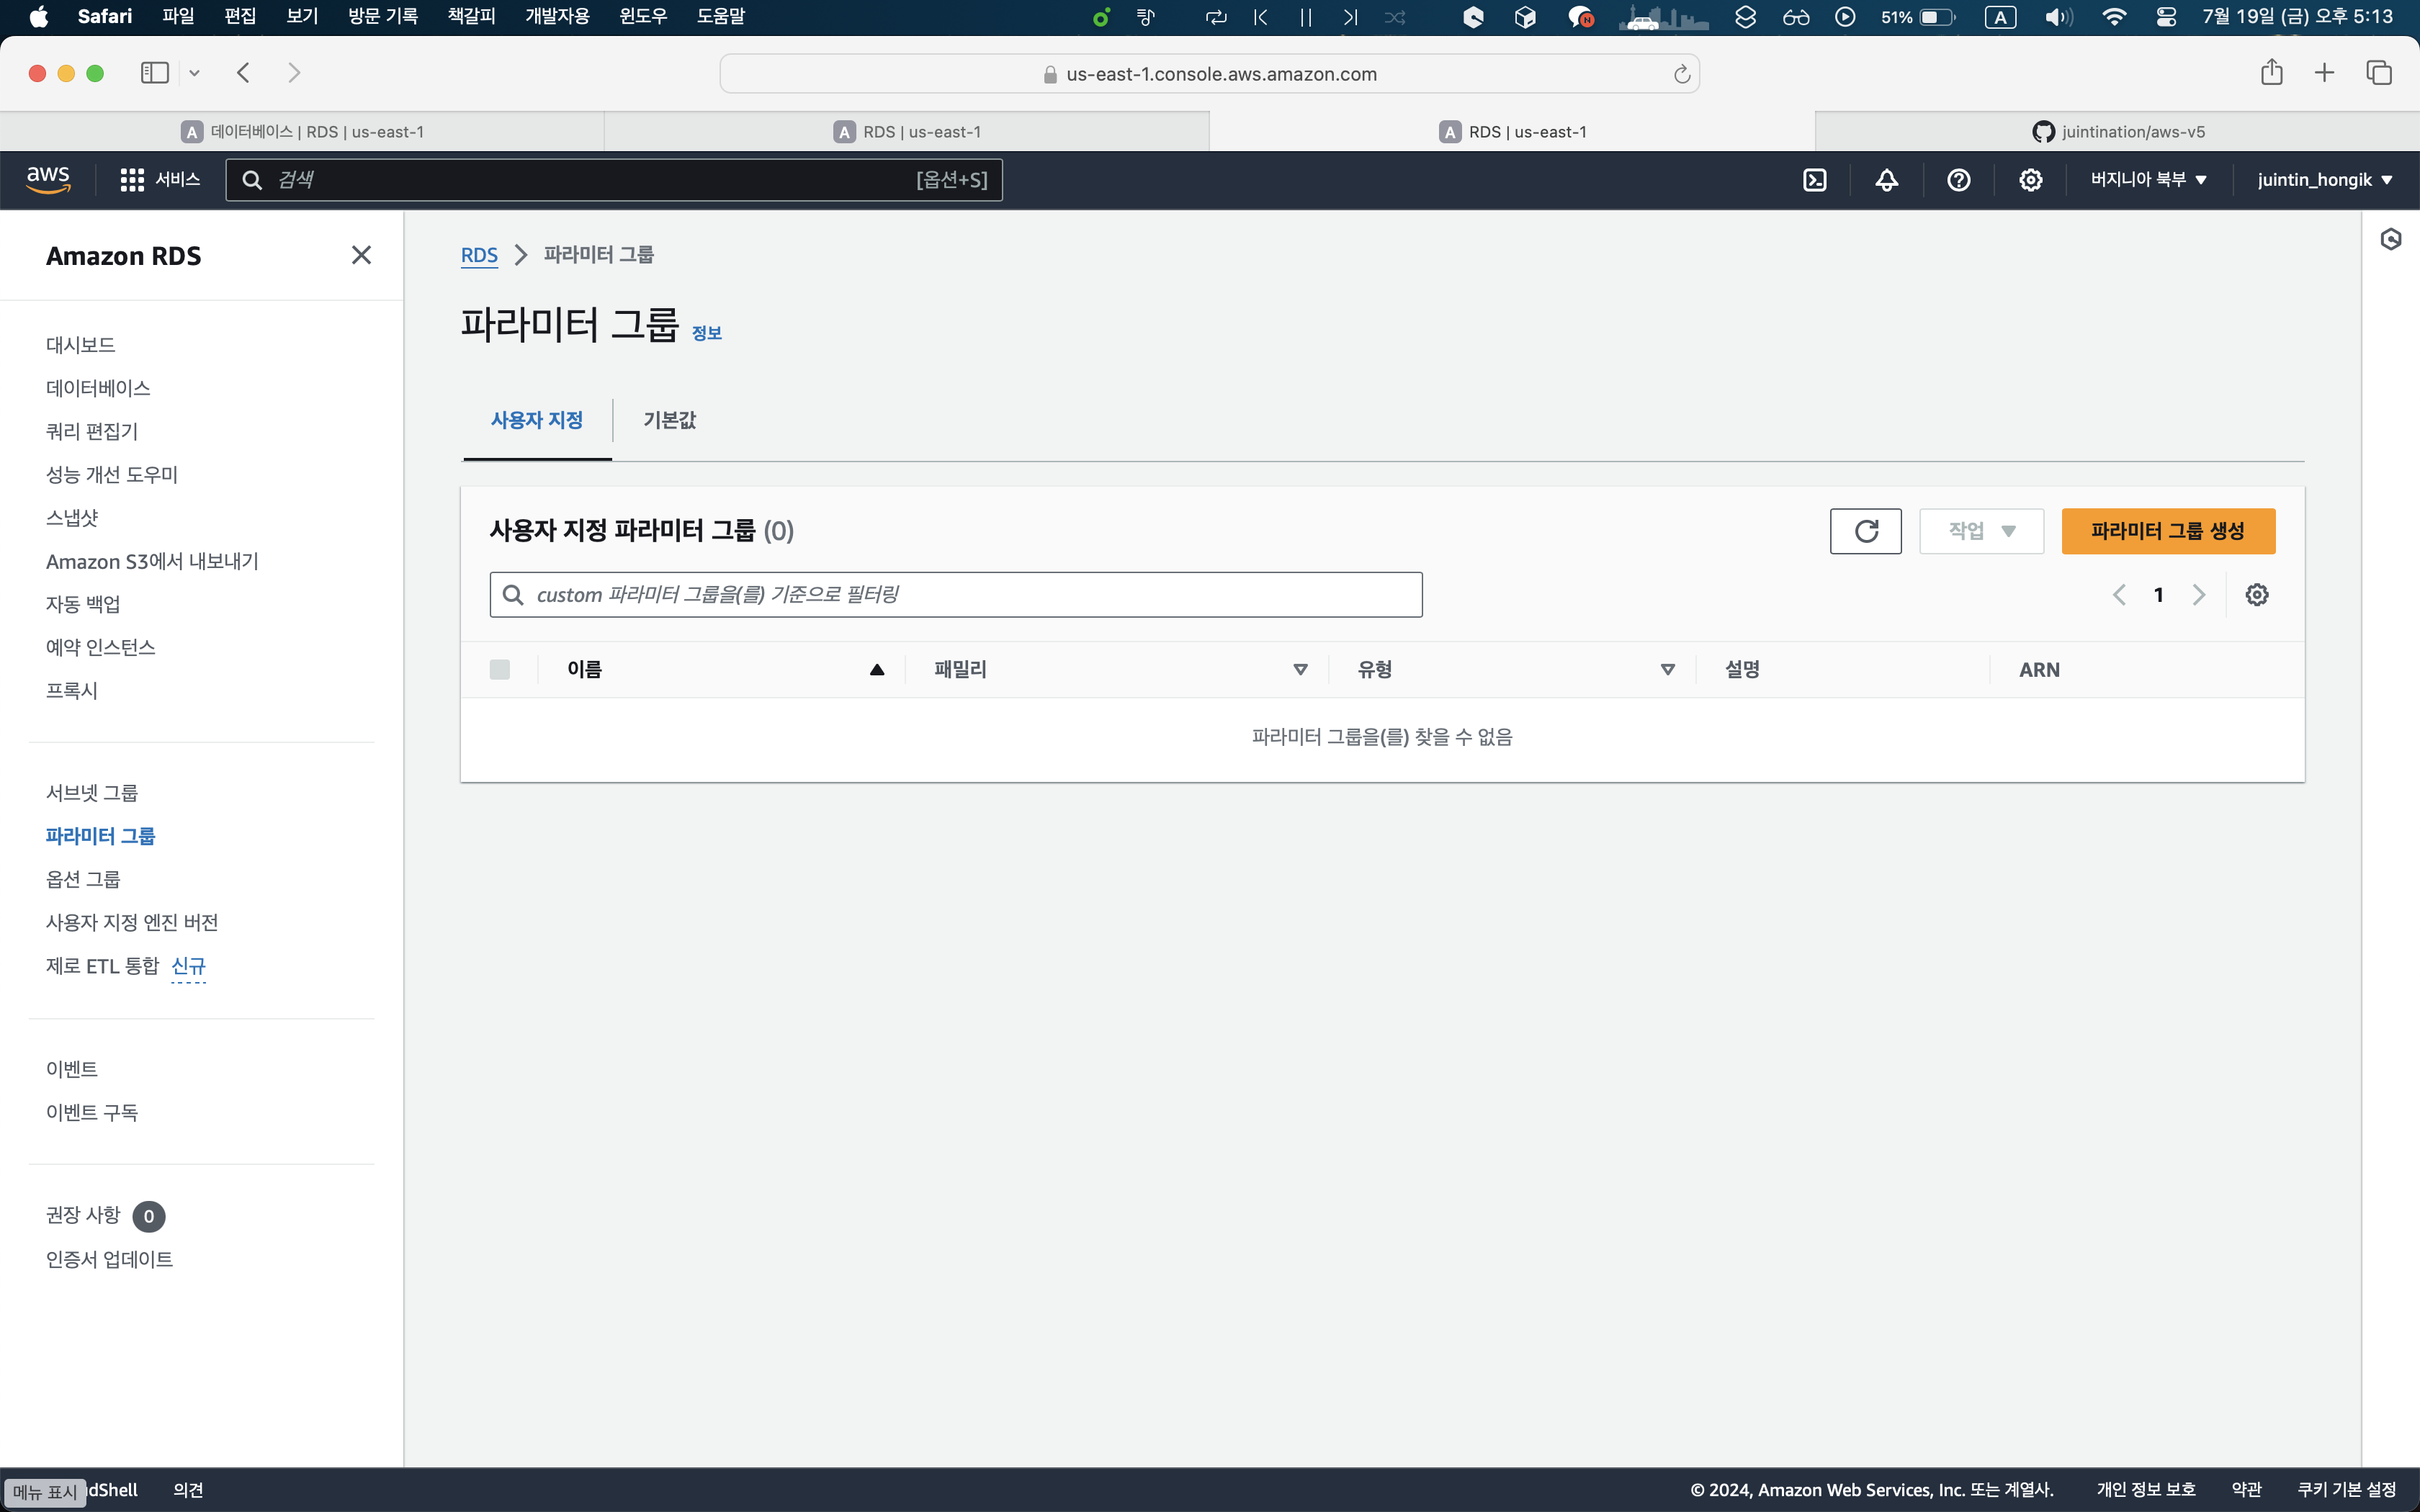
Task: Sort by the 이름 column arrow
Action: [877, 670]
